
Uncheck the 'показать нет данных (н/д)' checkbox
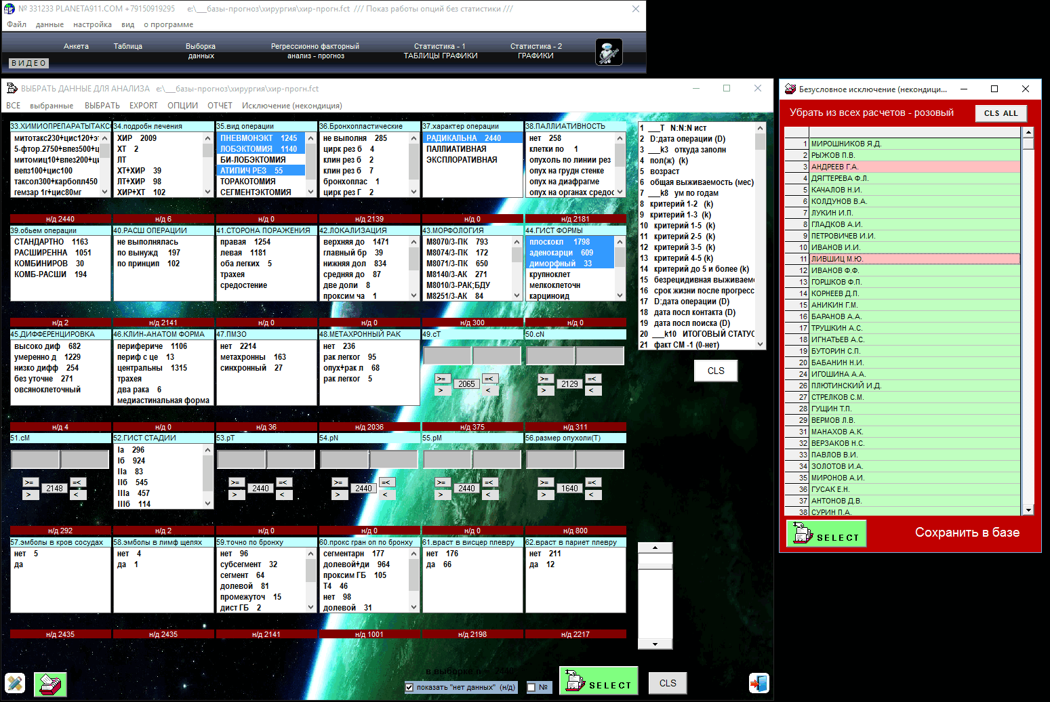coord(409,687)
